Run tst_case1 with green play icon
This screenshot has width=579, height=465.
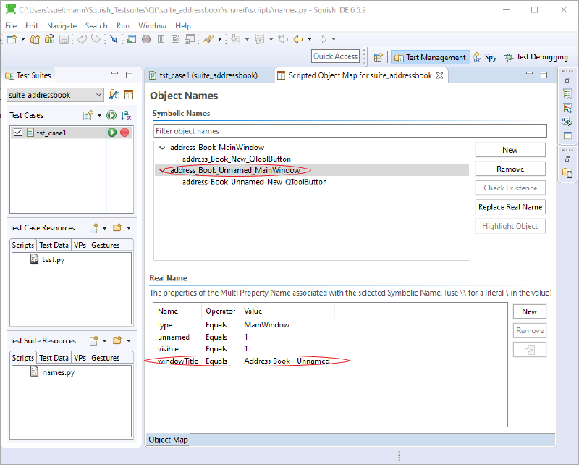(x=112, y=133)
